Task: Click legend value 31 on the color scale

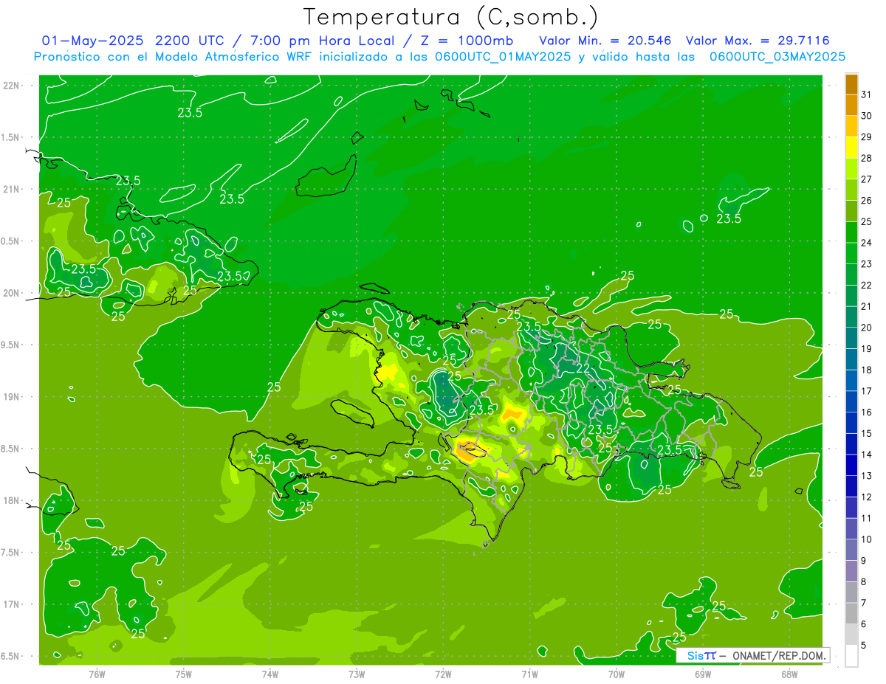Action: tap(866, 94)
